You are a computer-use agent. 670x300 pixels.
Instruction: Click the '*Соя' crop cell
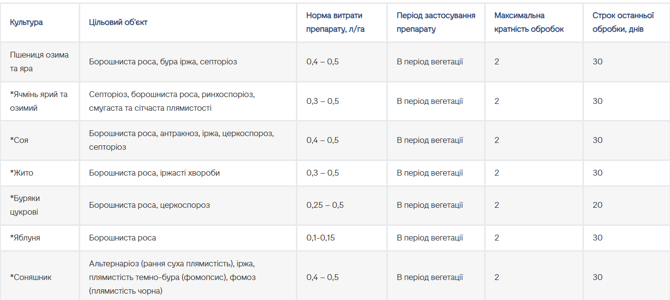(40, 140)
